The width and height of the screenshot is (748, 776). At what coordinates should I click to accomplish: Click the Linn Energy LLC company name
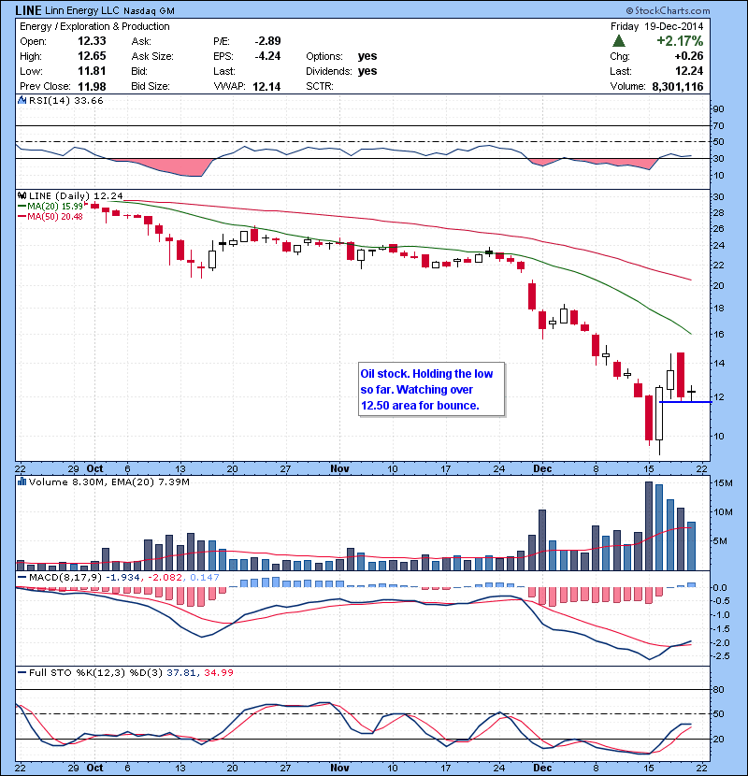click(x=82, y=10)
